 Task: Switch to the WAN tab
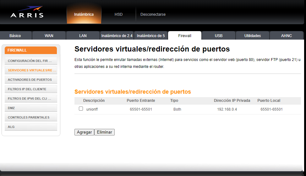point(49,36)
